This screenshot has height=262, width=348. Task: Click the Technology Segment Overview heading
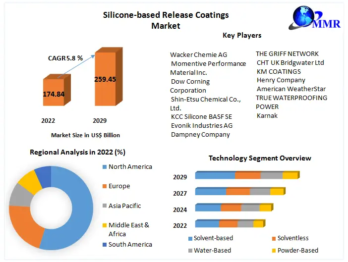(x=260, y=158)
